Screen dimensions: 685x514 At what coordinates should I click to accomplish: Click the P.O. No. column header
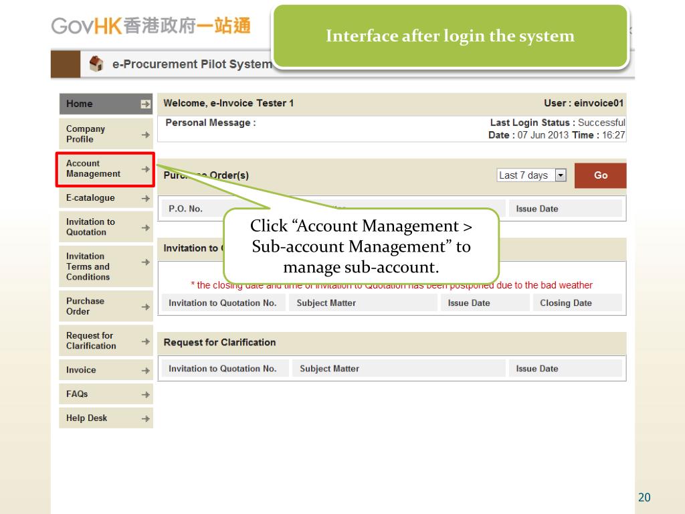[185, 209]
